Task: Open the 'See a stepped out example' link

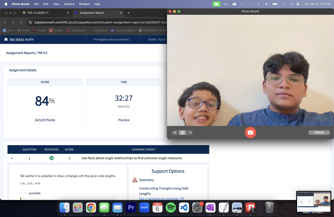Action: click(161, 199)
